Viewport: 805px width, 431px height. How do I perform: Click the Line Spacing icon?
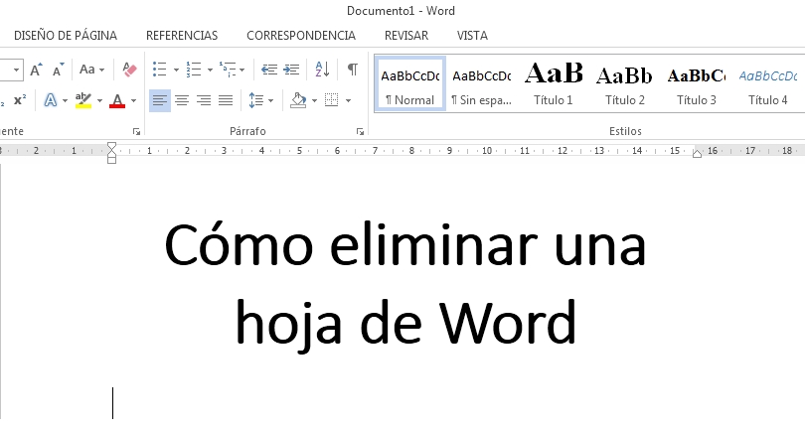coord(256,100)
